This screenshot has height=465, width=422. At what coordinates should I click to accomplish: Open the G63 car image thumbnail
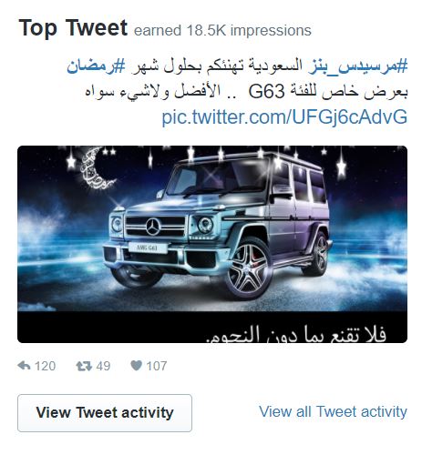pos(212,245)
